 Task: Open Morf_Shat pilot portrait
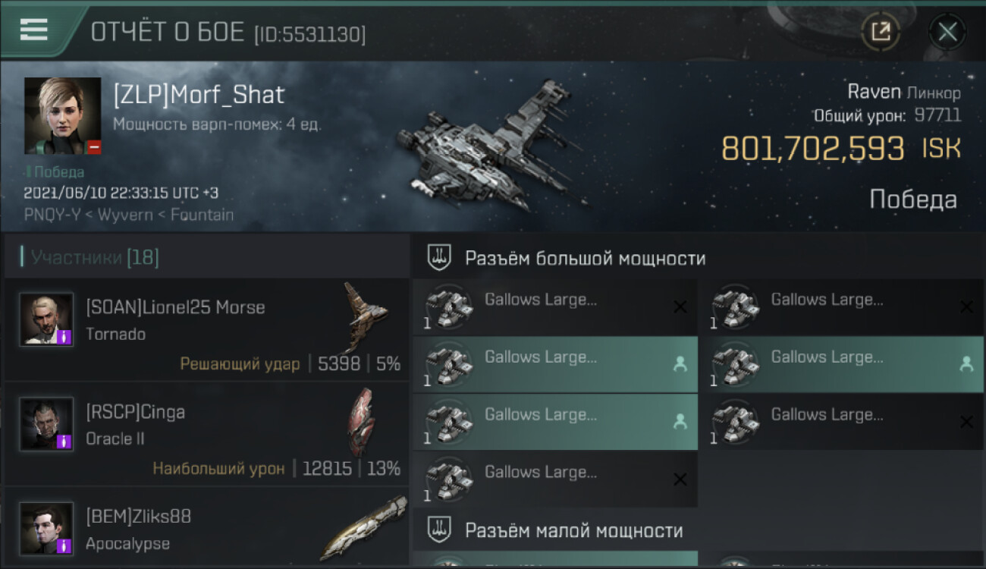coord(62,115)
